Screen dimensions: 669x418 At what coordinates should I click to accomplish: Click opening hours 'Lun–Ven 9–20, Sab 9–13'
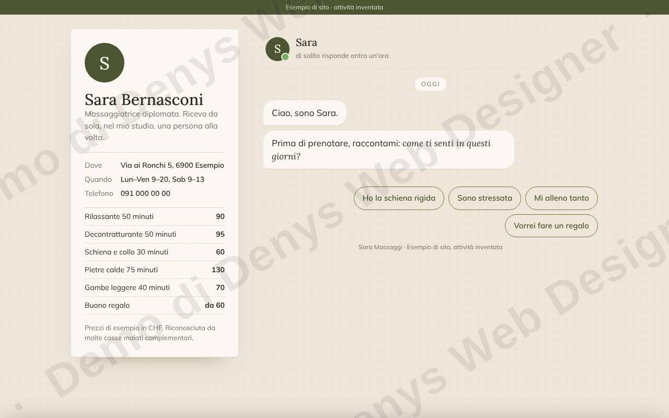coord(163,179)
